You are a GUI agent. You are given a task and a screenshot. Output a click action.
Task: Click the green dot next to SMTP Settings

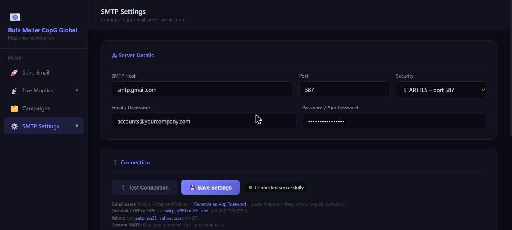[77, 126]
